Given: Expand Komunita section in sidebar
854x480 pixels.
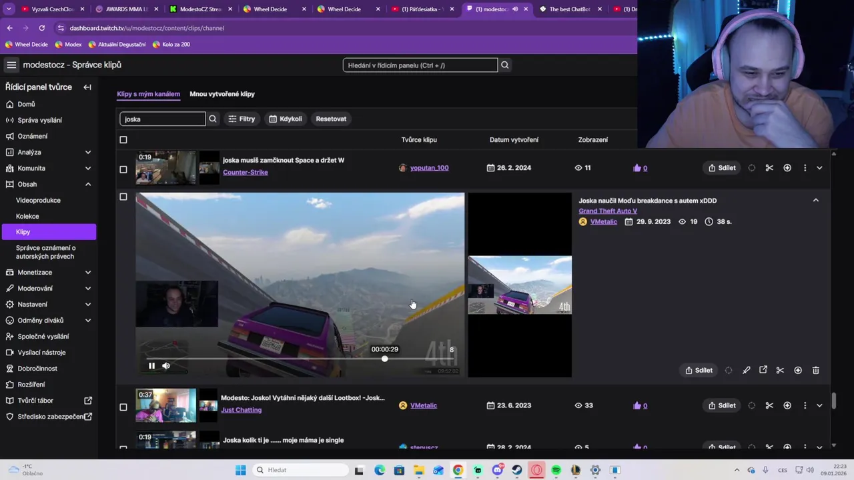Looking at the screenshot, I should (x=87, y=168).
